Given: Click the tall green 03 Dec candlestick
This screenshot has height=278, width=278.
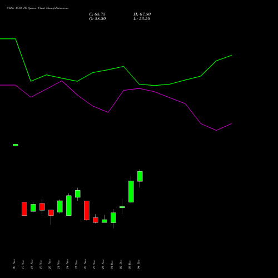Looking at the screenshot, I should coord(131,191).
